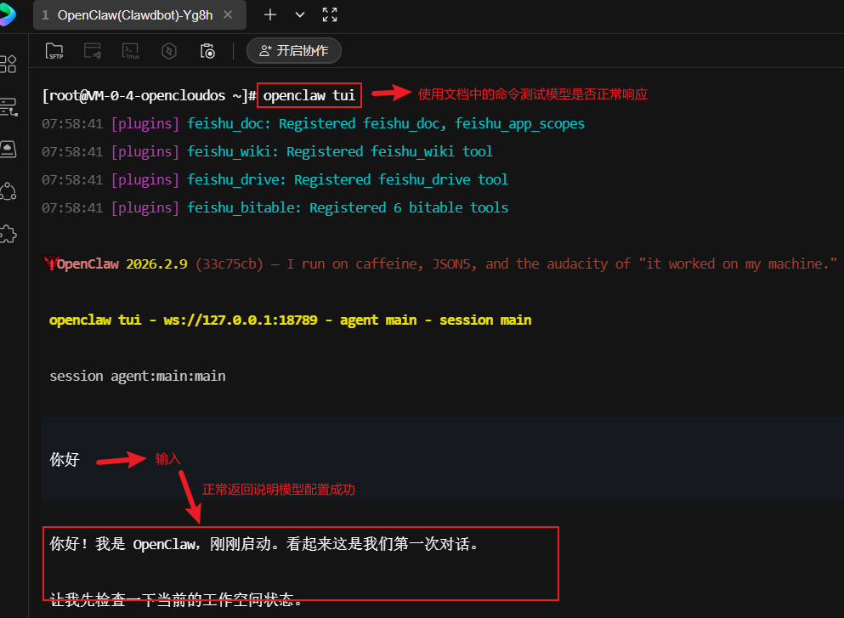
Task: Click the feishu_bitable 6 bitable tools line
Action: click(275, 207)
